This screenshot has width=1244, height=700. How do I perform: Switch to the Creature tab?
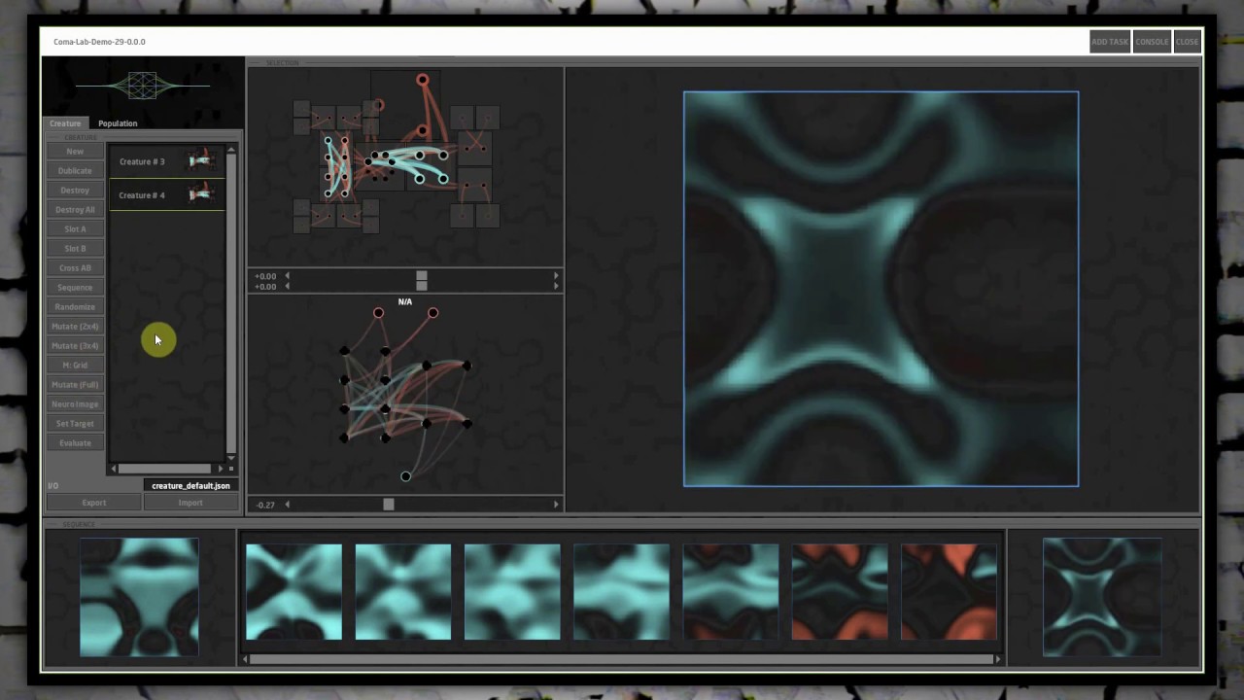(x=65, y=123)
